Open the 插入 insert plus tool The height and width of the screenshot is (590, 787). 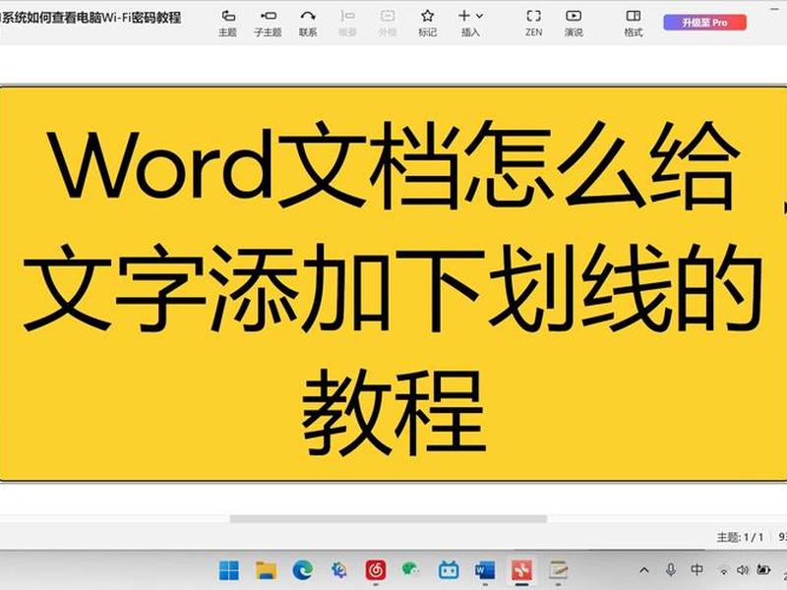coord(464,16)
